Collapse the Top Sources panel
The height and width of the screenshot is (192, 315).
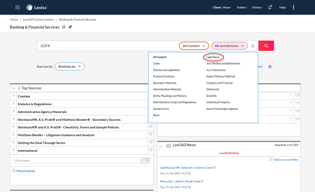[13, 88]
